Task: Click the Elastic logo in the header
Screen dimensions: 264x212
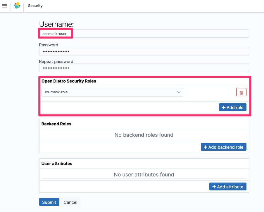Action: coord(17,6)
